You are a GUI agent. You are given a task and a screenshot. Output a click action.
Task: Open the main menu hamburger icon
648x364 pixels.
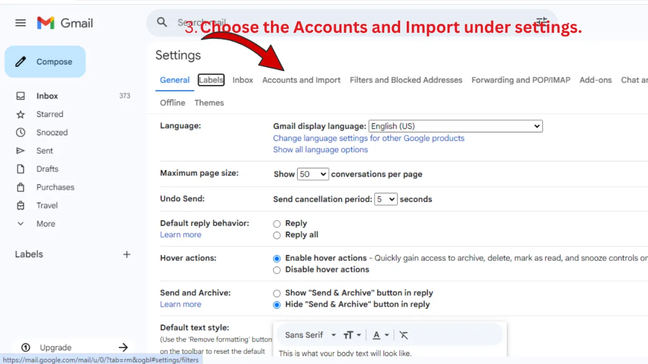pyautogui.click(x=21, y=23)
